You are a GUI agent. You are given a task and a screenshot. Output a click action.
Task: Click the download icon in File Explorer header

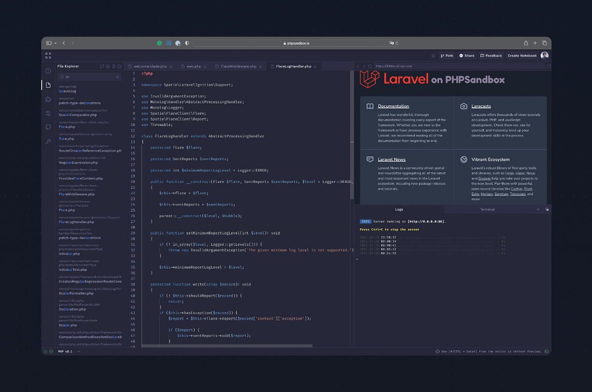pos(108,66)
